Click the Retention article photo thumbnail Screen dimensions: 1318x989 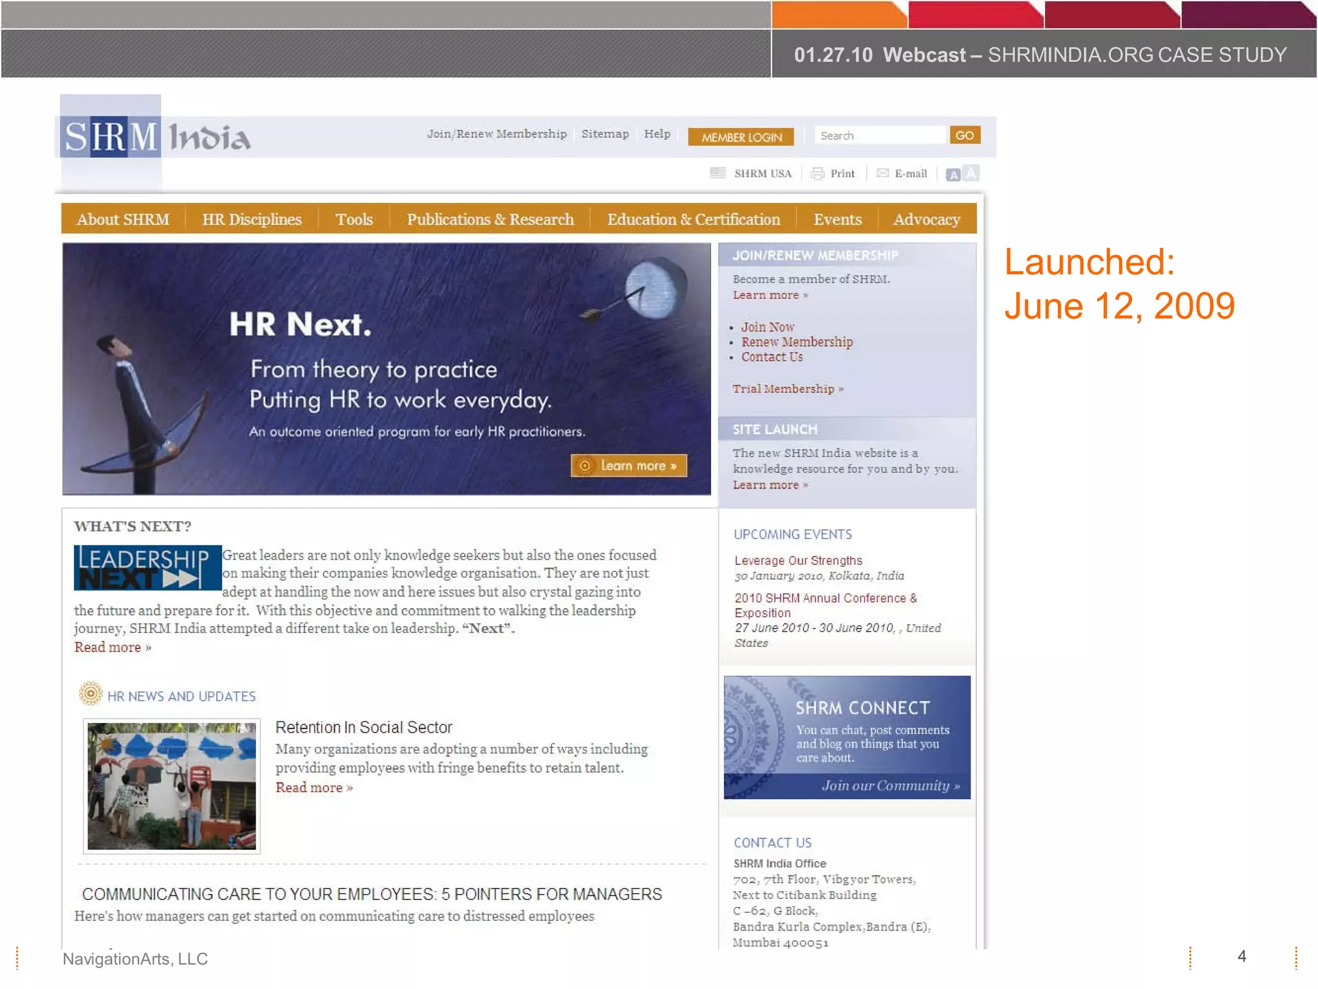172,786
